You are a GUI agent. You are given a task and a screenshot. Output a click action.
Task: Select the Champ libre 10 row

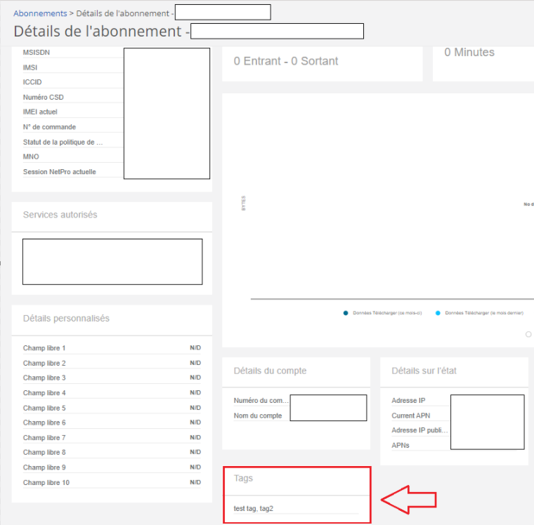tap(46, 482)
